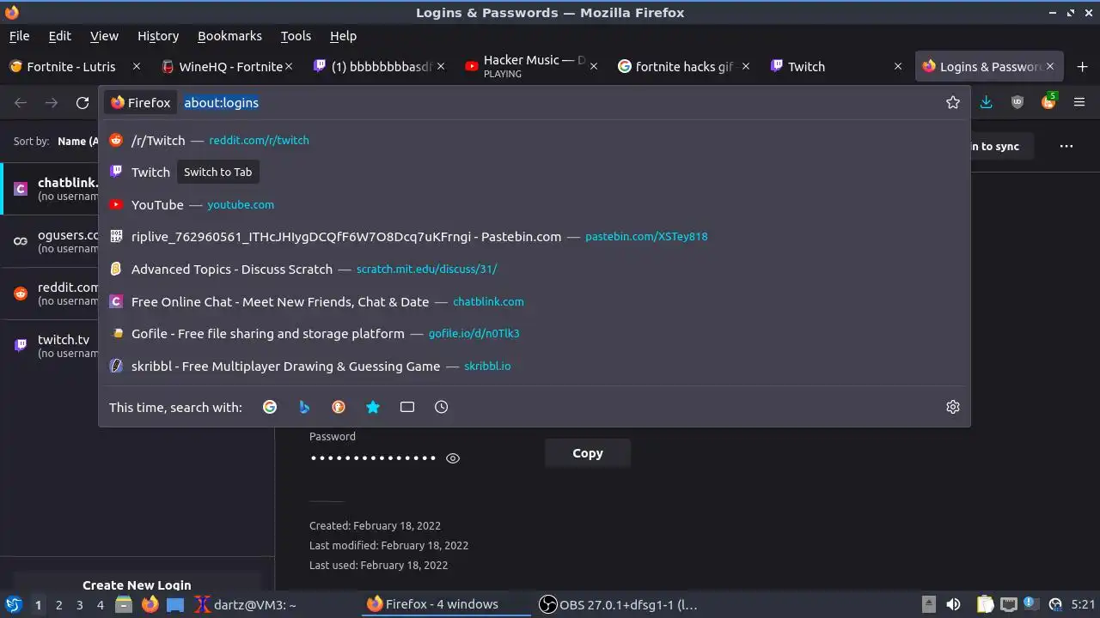Search this time in Bookmarks
This screenshot has width=1100, height=618.
click(373, 407)
